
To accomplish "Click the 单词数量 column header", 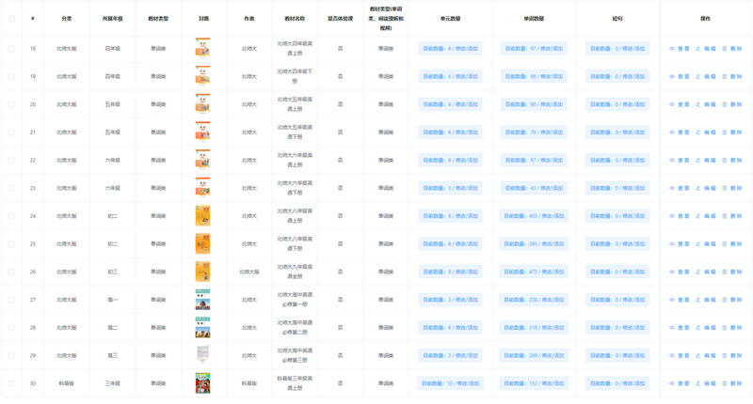I will [534, 19].
